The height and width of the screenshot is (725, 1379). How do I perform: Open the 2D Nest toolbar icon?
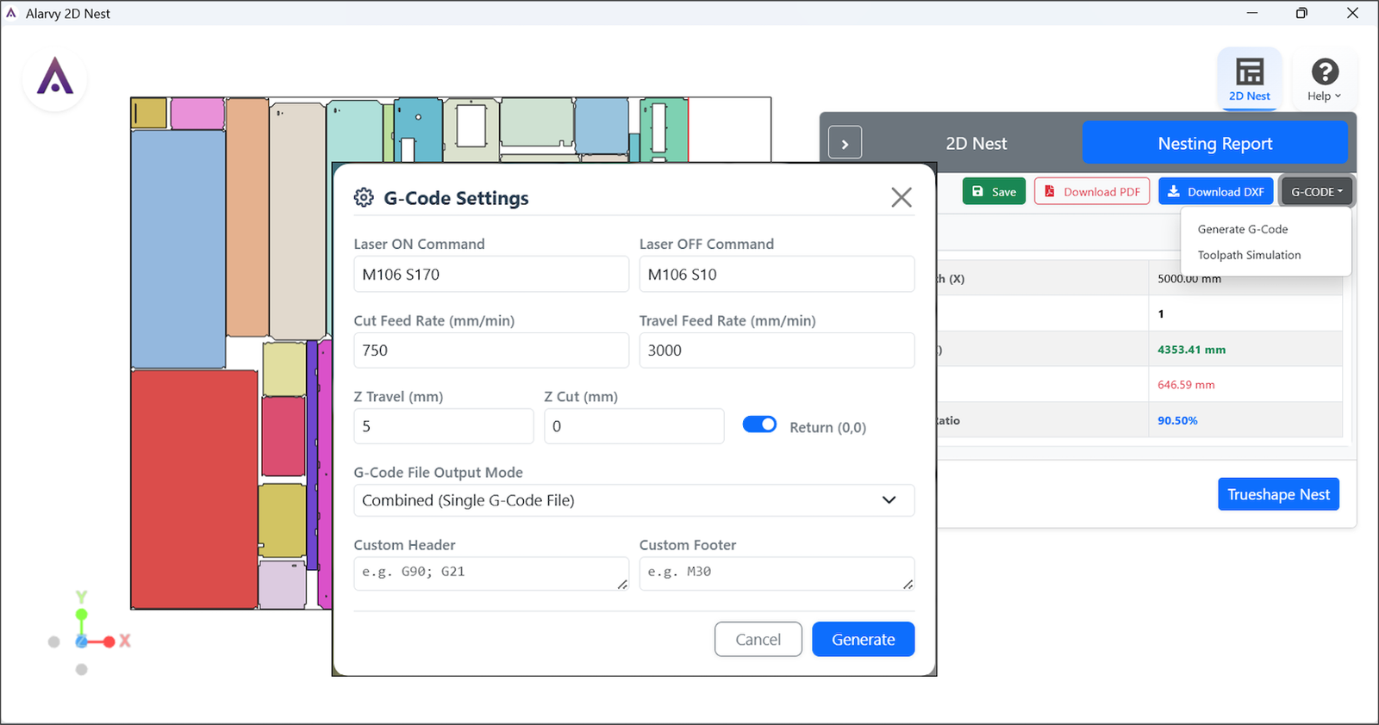[x=1249, y=79]
